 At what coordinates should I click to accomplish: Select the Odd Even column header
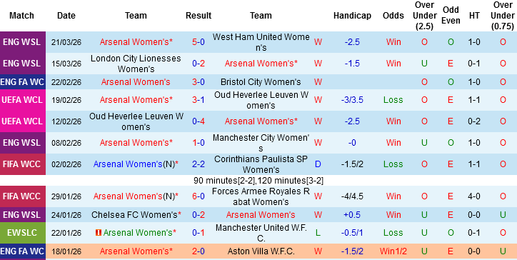(451, 15)
